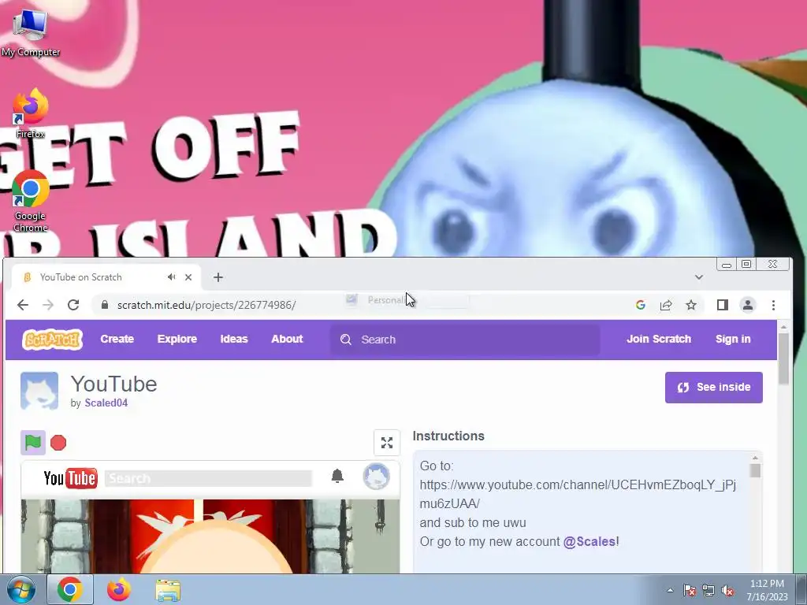Viewport: 807px width, 605px height.
Task: Open Create in Scratch nav
Action: point(117,339)
